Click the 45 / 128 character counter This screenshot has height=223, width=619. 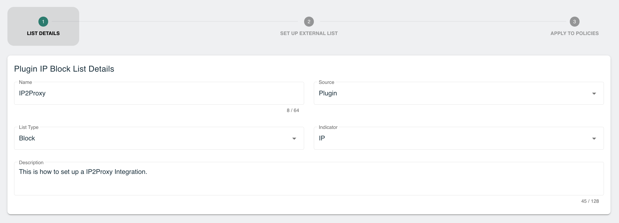click(590, 201)
